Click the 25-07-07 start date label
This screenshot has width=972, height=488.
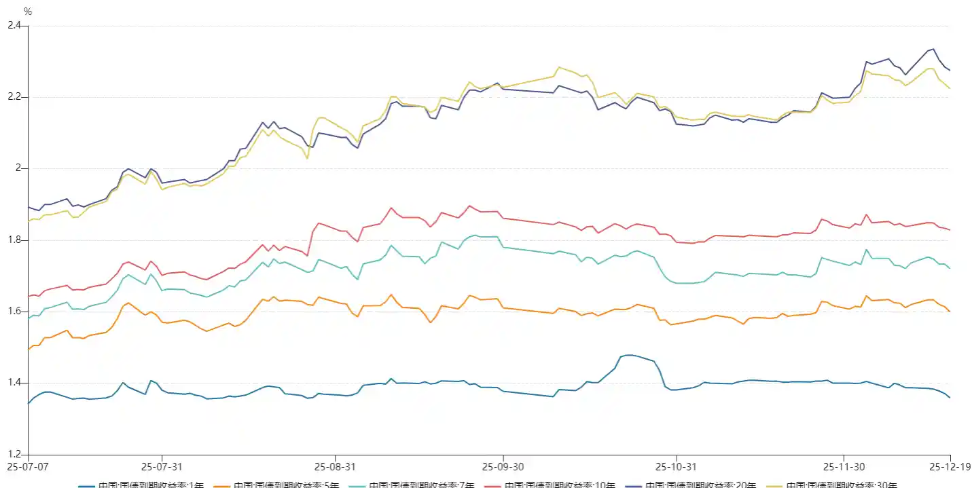[28, 466]
